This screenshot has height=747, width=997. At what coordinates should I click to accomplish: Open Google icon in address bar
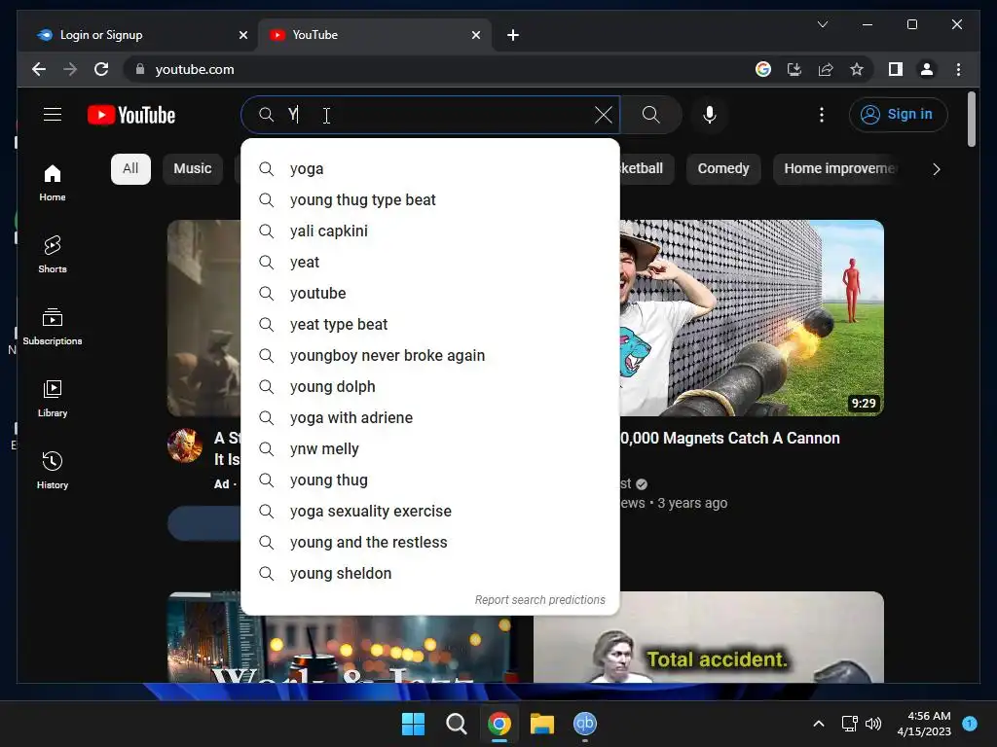coord(763,69)
